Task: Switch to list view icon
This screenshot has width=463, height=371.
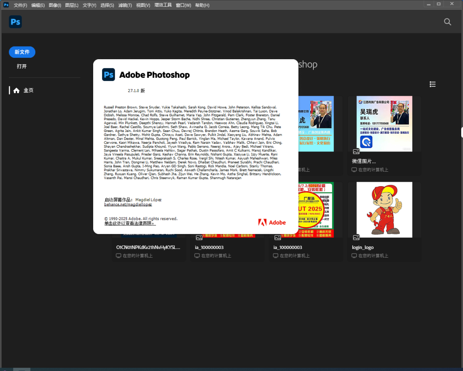Action: point(433,84)
